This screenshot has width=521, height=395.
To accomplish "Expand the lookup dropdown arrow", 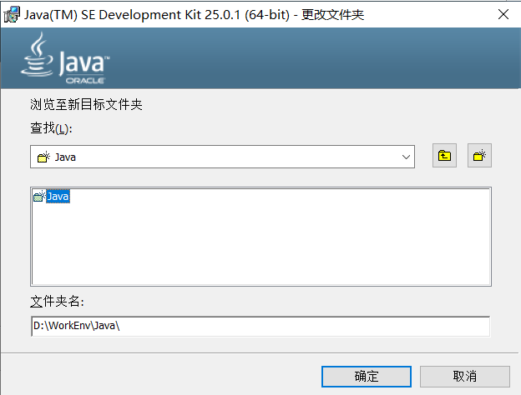I will coord(407,157).
